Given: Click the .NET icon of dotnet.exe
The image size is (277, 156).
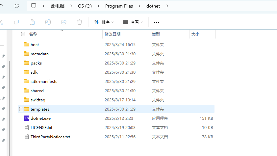Looking at the screenshot, I should (x=27, y=118).
